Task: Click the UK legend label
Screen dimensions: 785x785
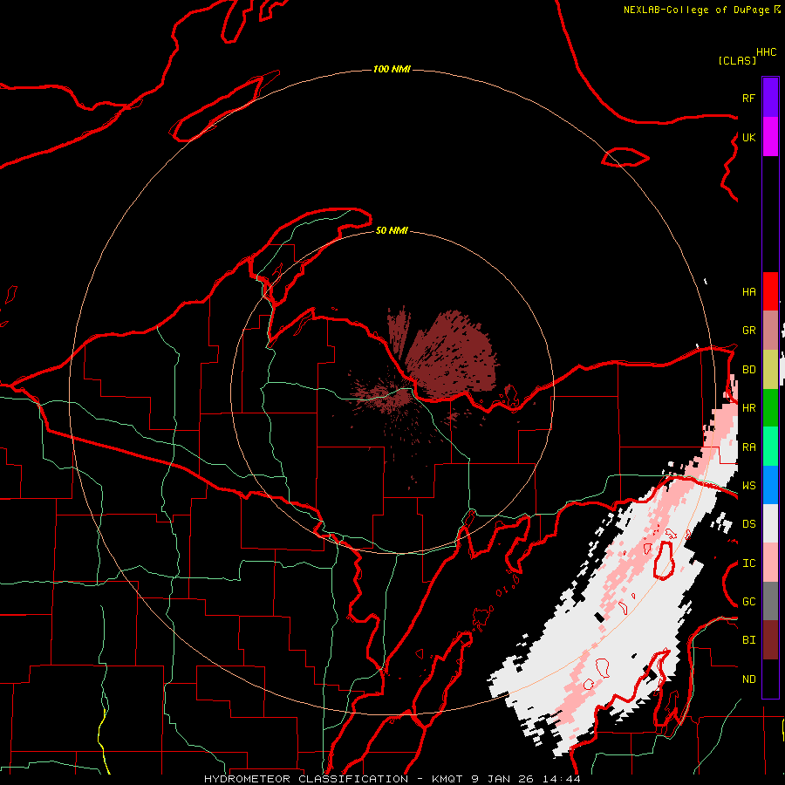Action: (748, 137)
